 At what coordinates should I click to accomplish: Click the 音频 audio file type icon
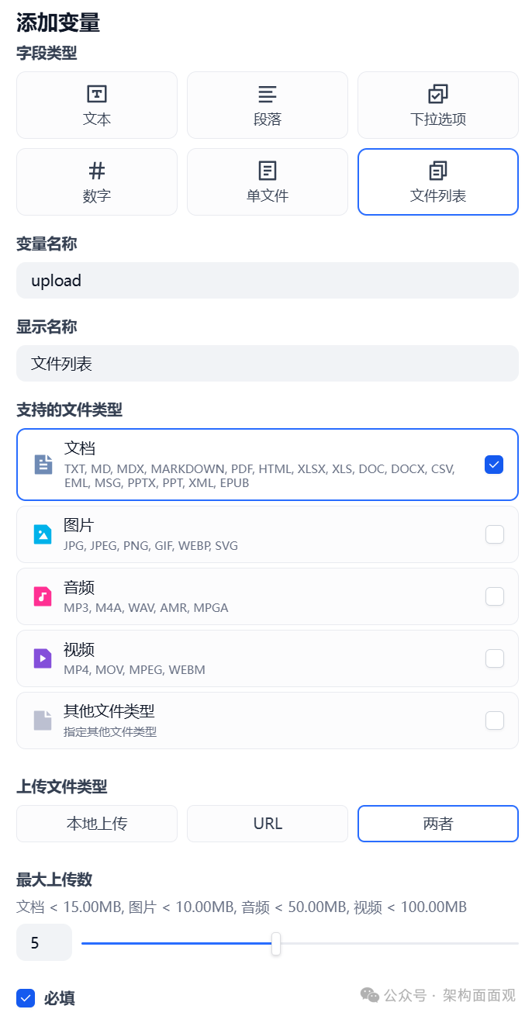coord(43,596)
